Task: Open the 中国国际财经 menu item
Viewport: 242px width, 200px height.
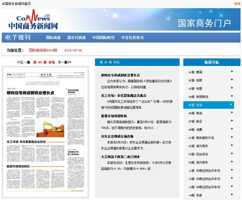Action: [103, 38]
